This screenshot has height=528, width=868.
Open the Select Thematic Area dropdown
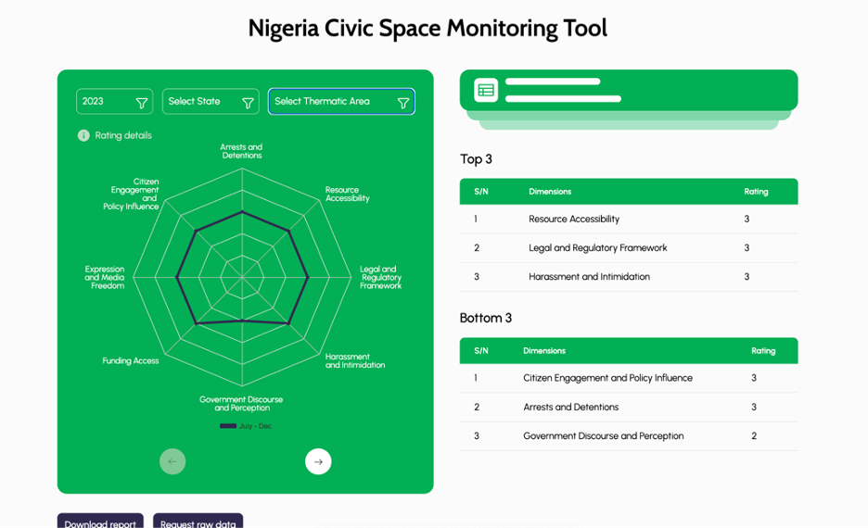click(341, 102)
